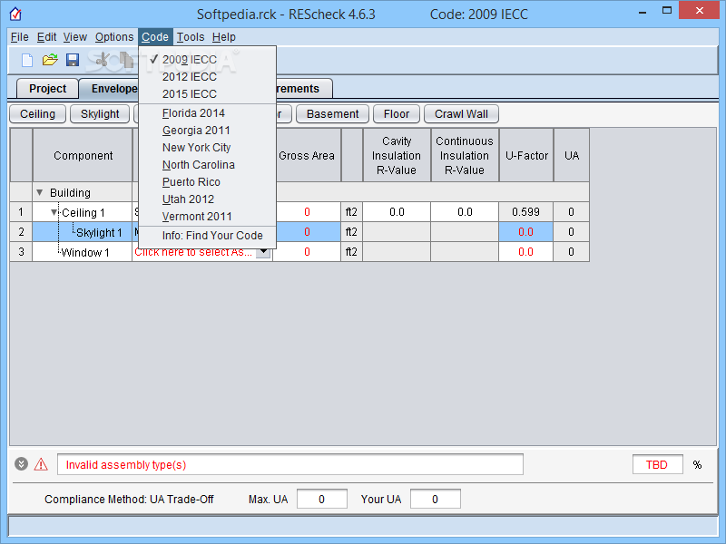Click the U-Factor column header
The height and width of the screenshot is (544, 726).
point(526,155)
